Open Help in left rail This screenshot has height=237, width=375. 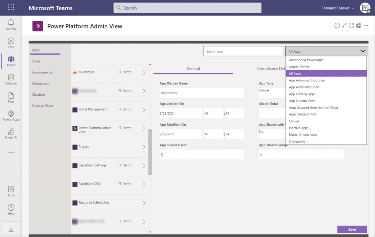(x=11, y=210)
